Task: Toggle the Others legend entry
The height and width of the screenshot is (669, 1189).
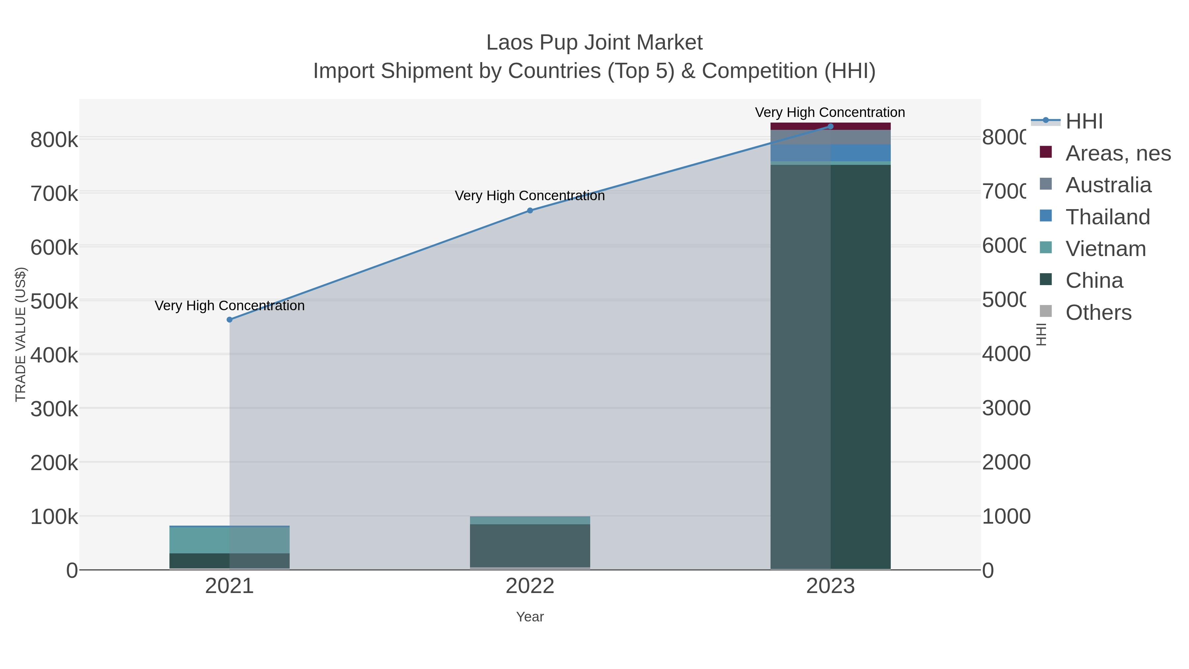Action: (1085, 313)
